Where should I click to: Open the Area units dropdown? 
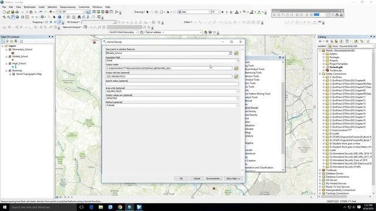click(237, 91)
